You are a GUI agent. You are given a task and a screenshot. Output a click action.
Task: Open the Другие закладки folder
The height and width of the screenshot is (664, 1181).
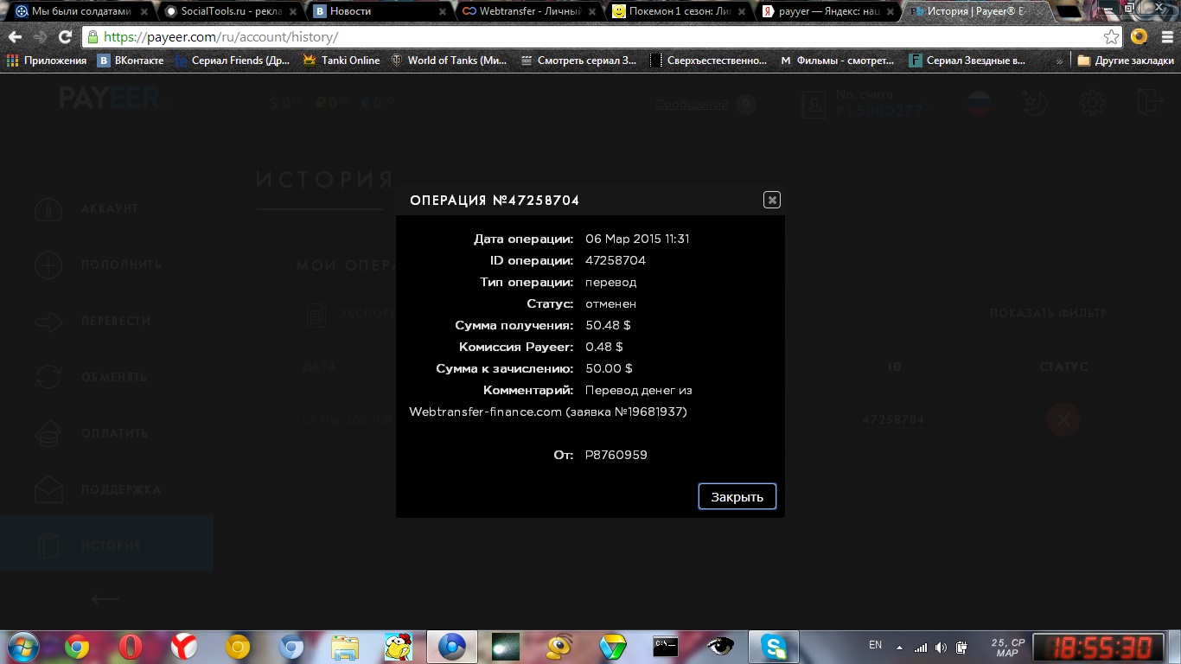tap(1126, 61)
